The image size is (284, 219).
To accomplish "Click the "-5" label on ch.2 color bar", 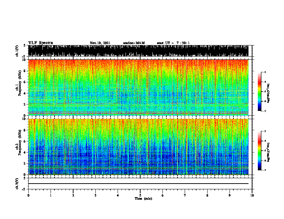I will (265, 151).
